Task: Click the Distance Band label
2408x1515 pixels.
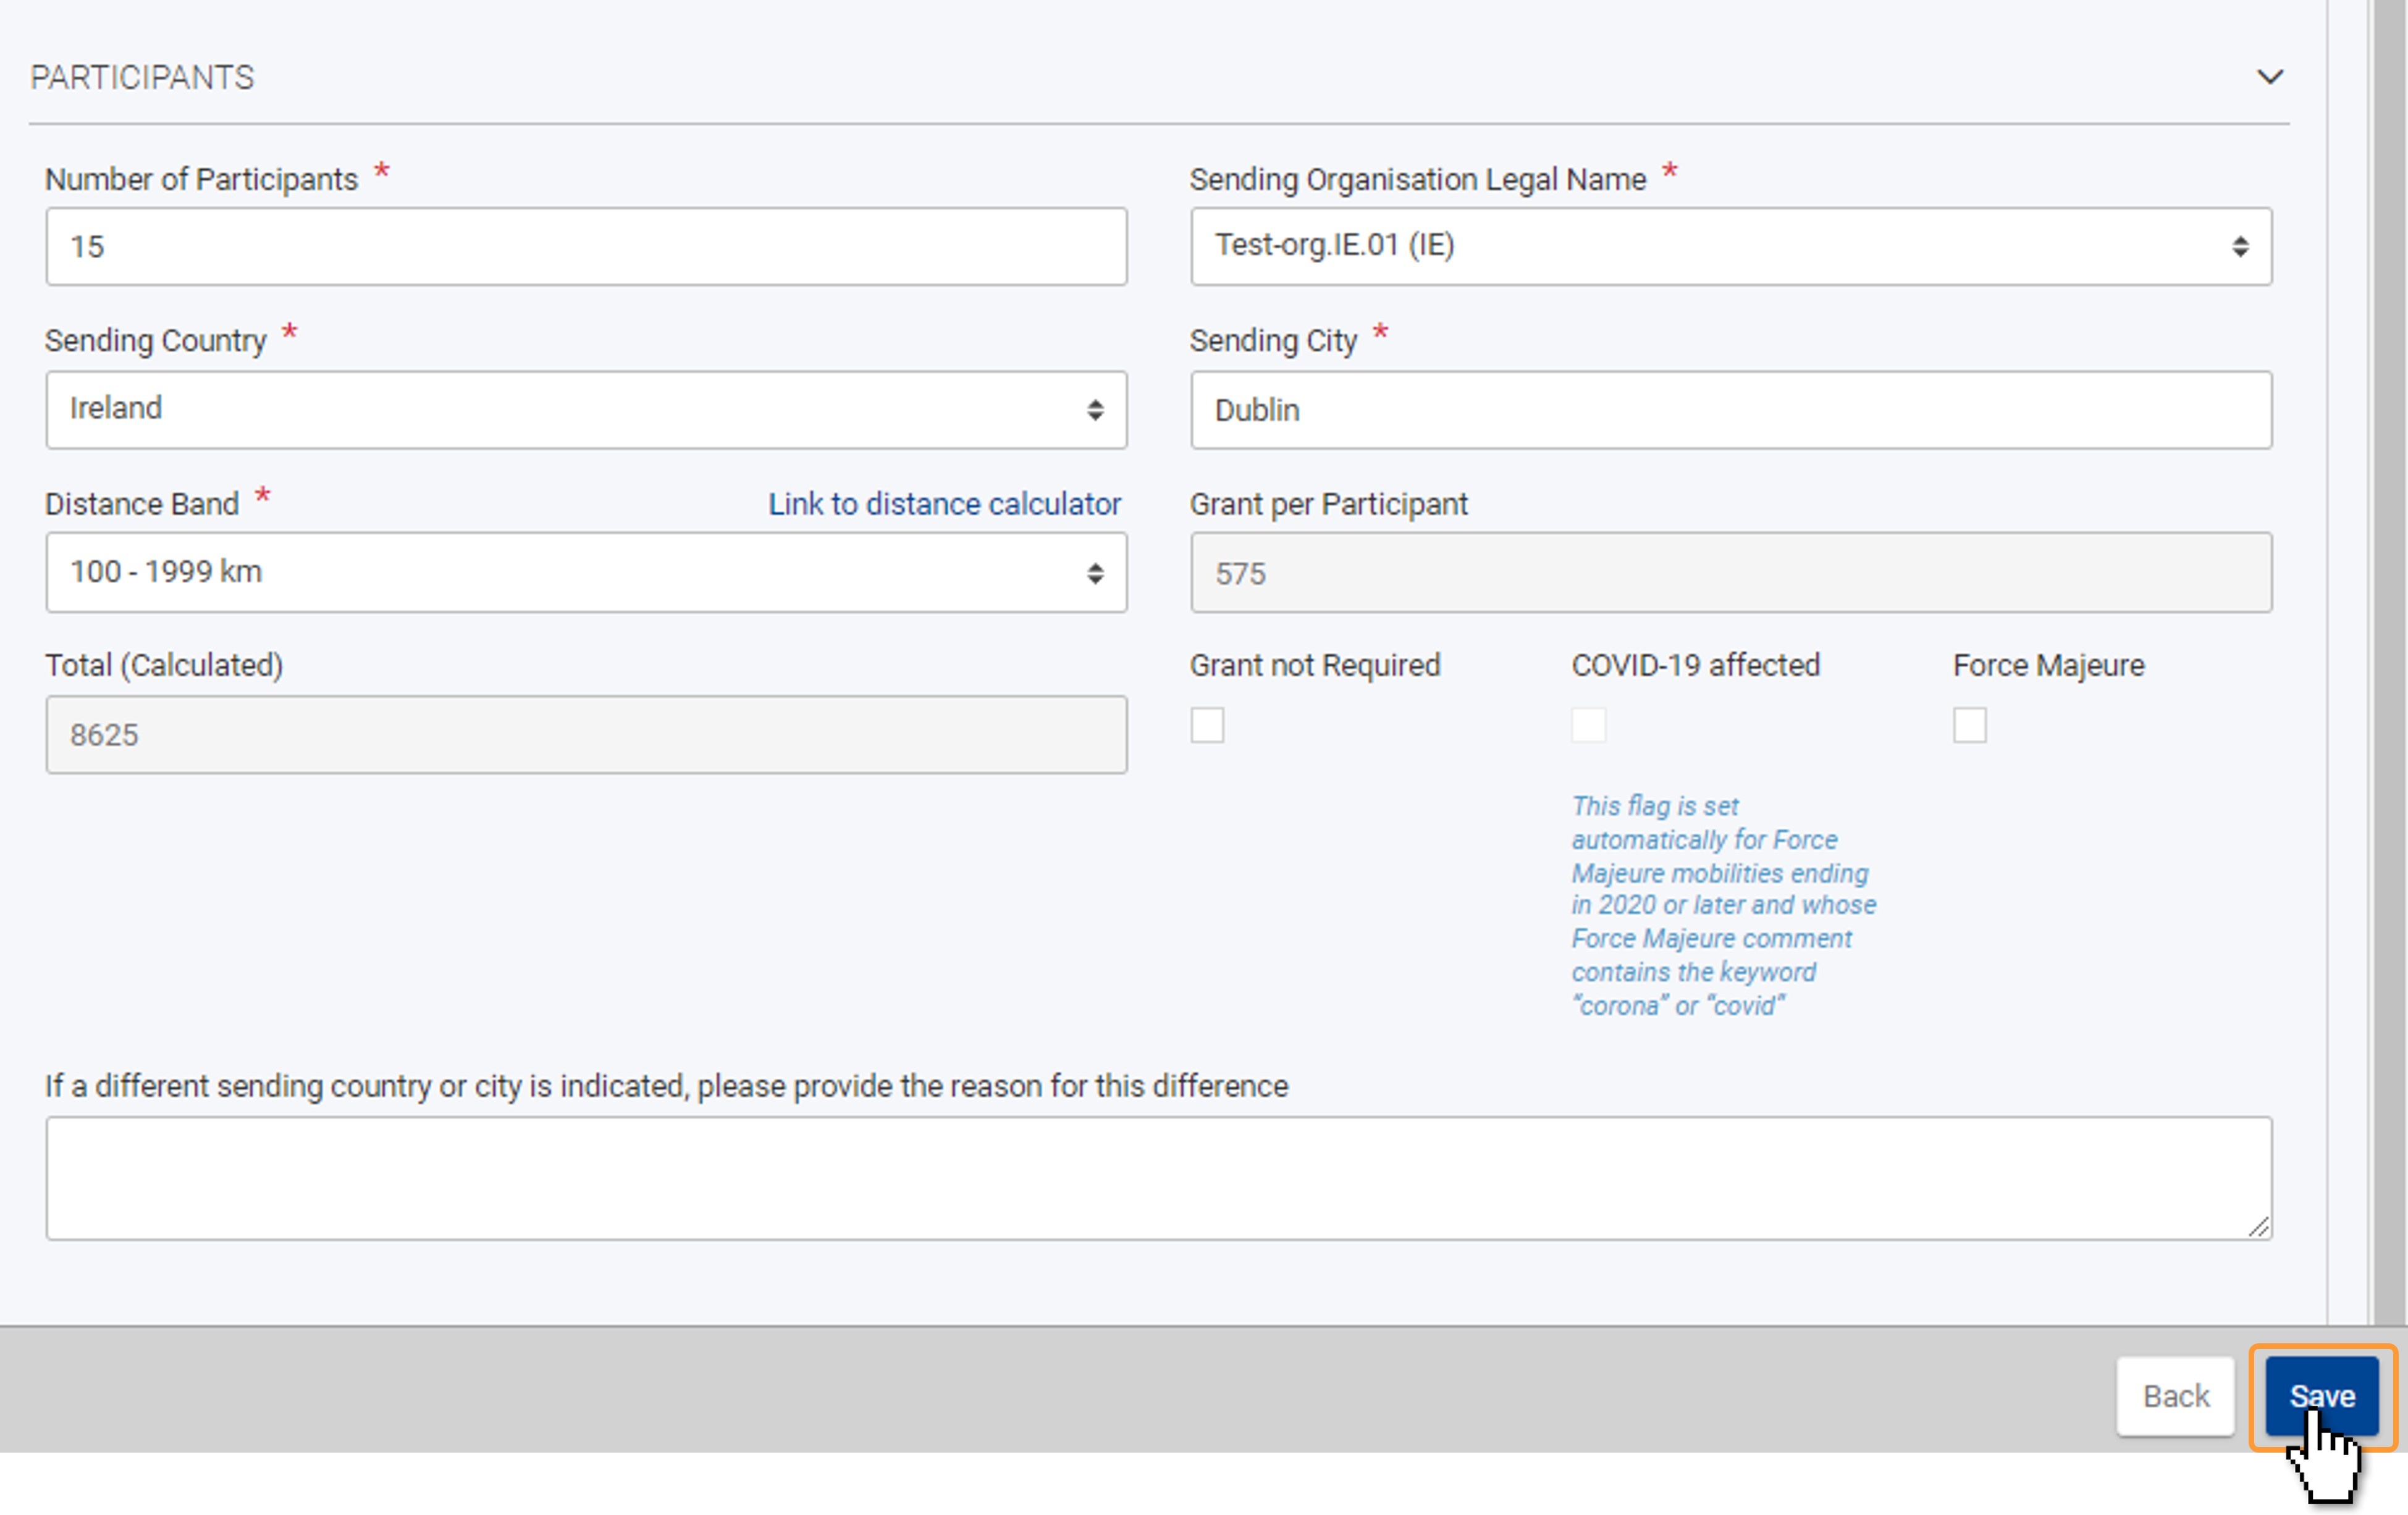Action: [x=142, y=503]
